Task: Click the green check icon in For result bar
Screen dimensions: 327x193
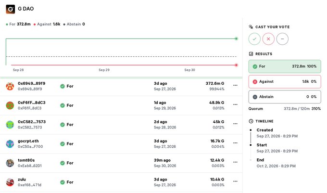Action: [x=255, y=66]
